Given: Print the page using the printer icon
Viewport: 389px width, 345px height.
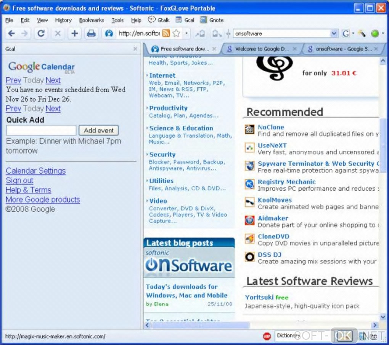Looking at the screenshot, I should [x=91, y=33].
